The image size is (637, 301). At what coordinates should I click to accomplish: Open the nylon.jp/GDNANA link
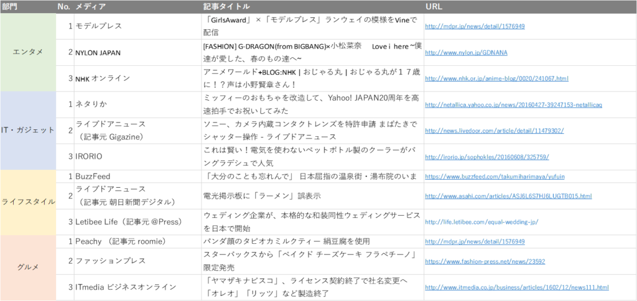tap(466, 52)
